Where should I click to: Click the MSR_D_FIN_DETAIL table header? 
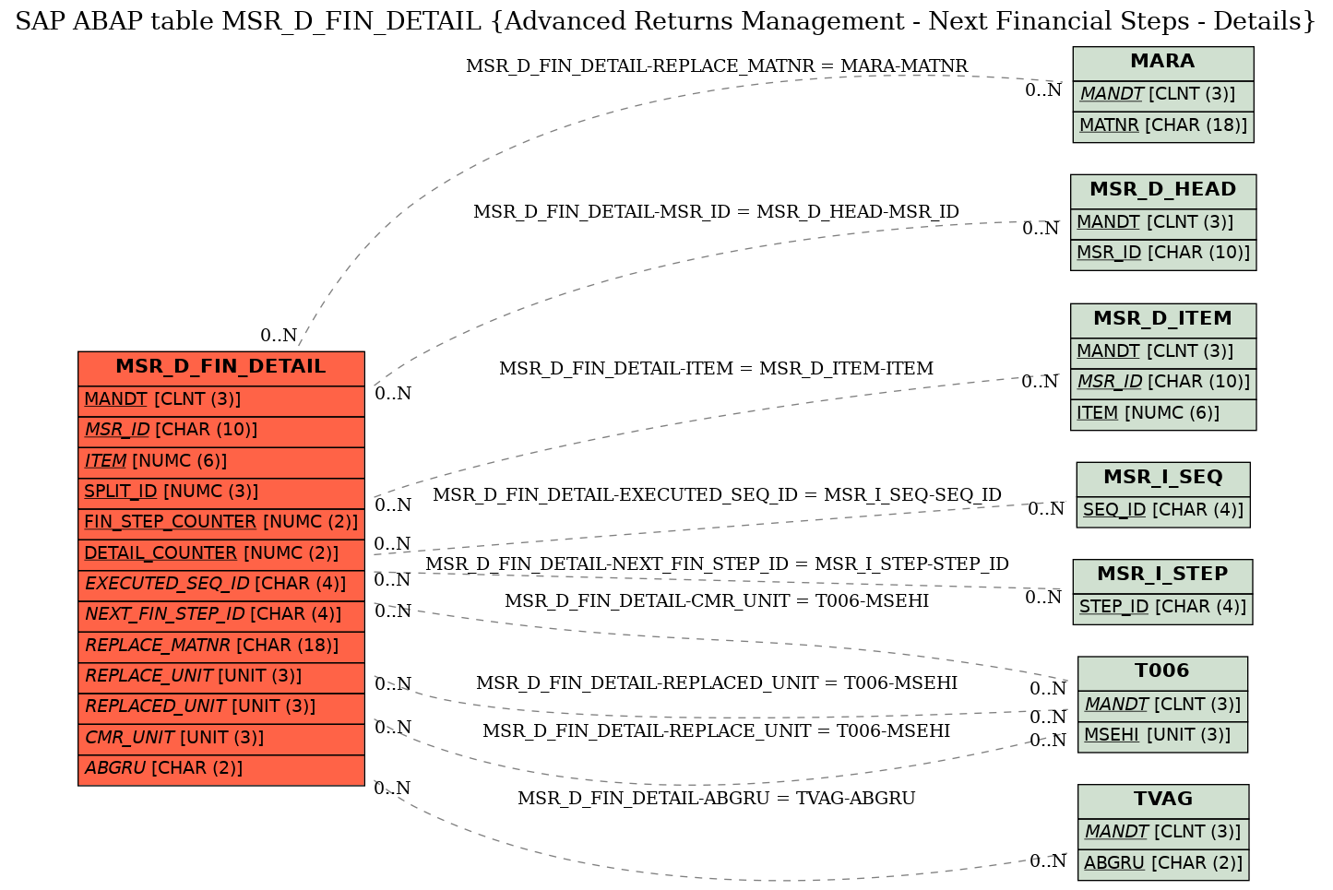coord(221,367)
